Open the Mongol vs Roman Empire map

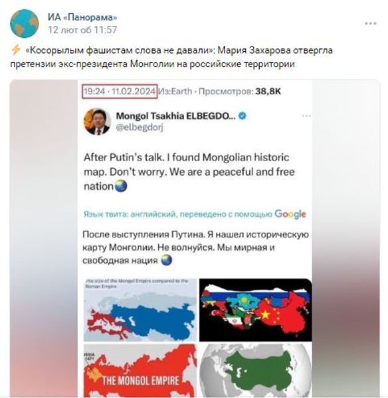140,310
